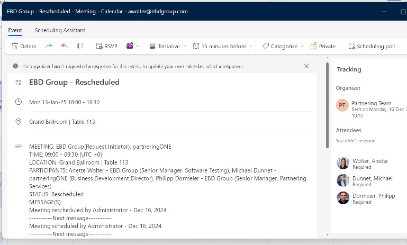Click the Copy event icon
This screenshot has width=407, height=245.
click(x=80, y=46)
